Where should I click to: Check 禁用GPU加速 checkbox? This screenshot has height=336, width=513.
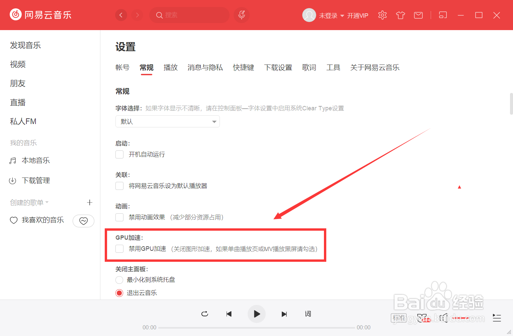(x=119, y=249)
